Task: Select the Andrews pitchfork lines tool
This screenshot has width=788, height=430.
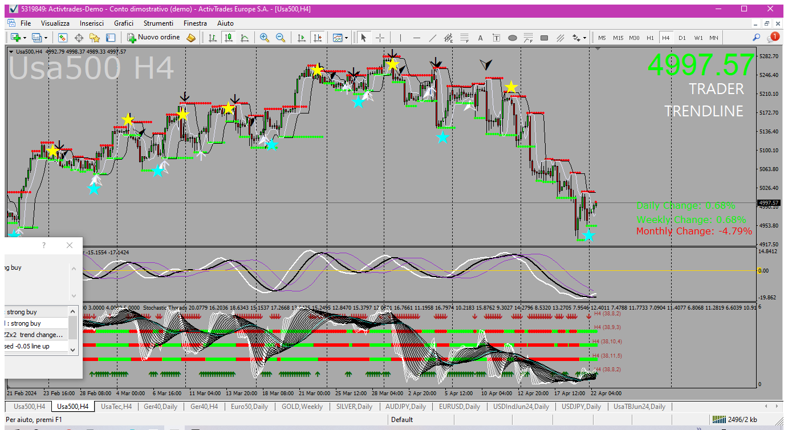Action: click(x=560, y=38)
